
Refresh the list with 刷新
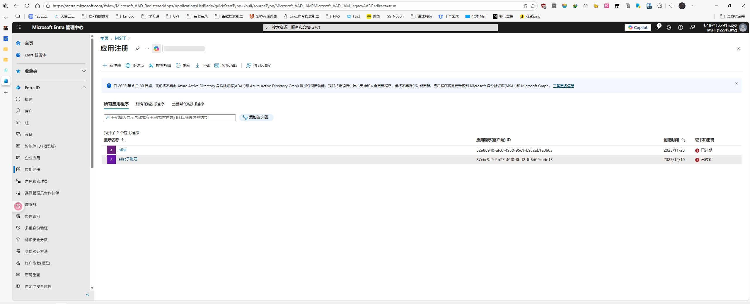coord(183,65)
